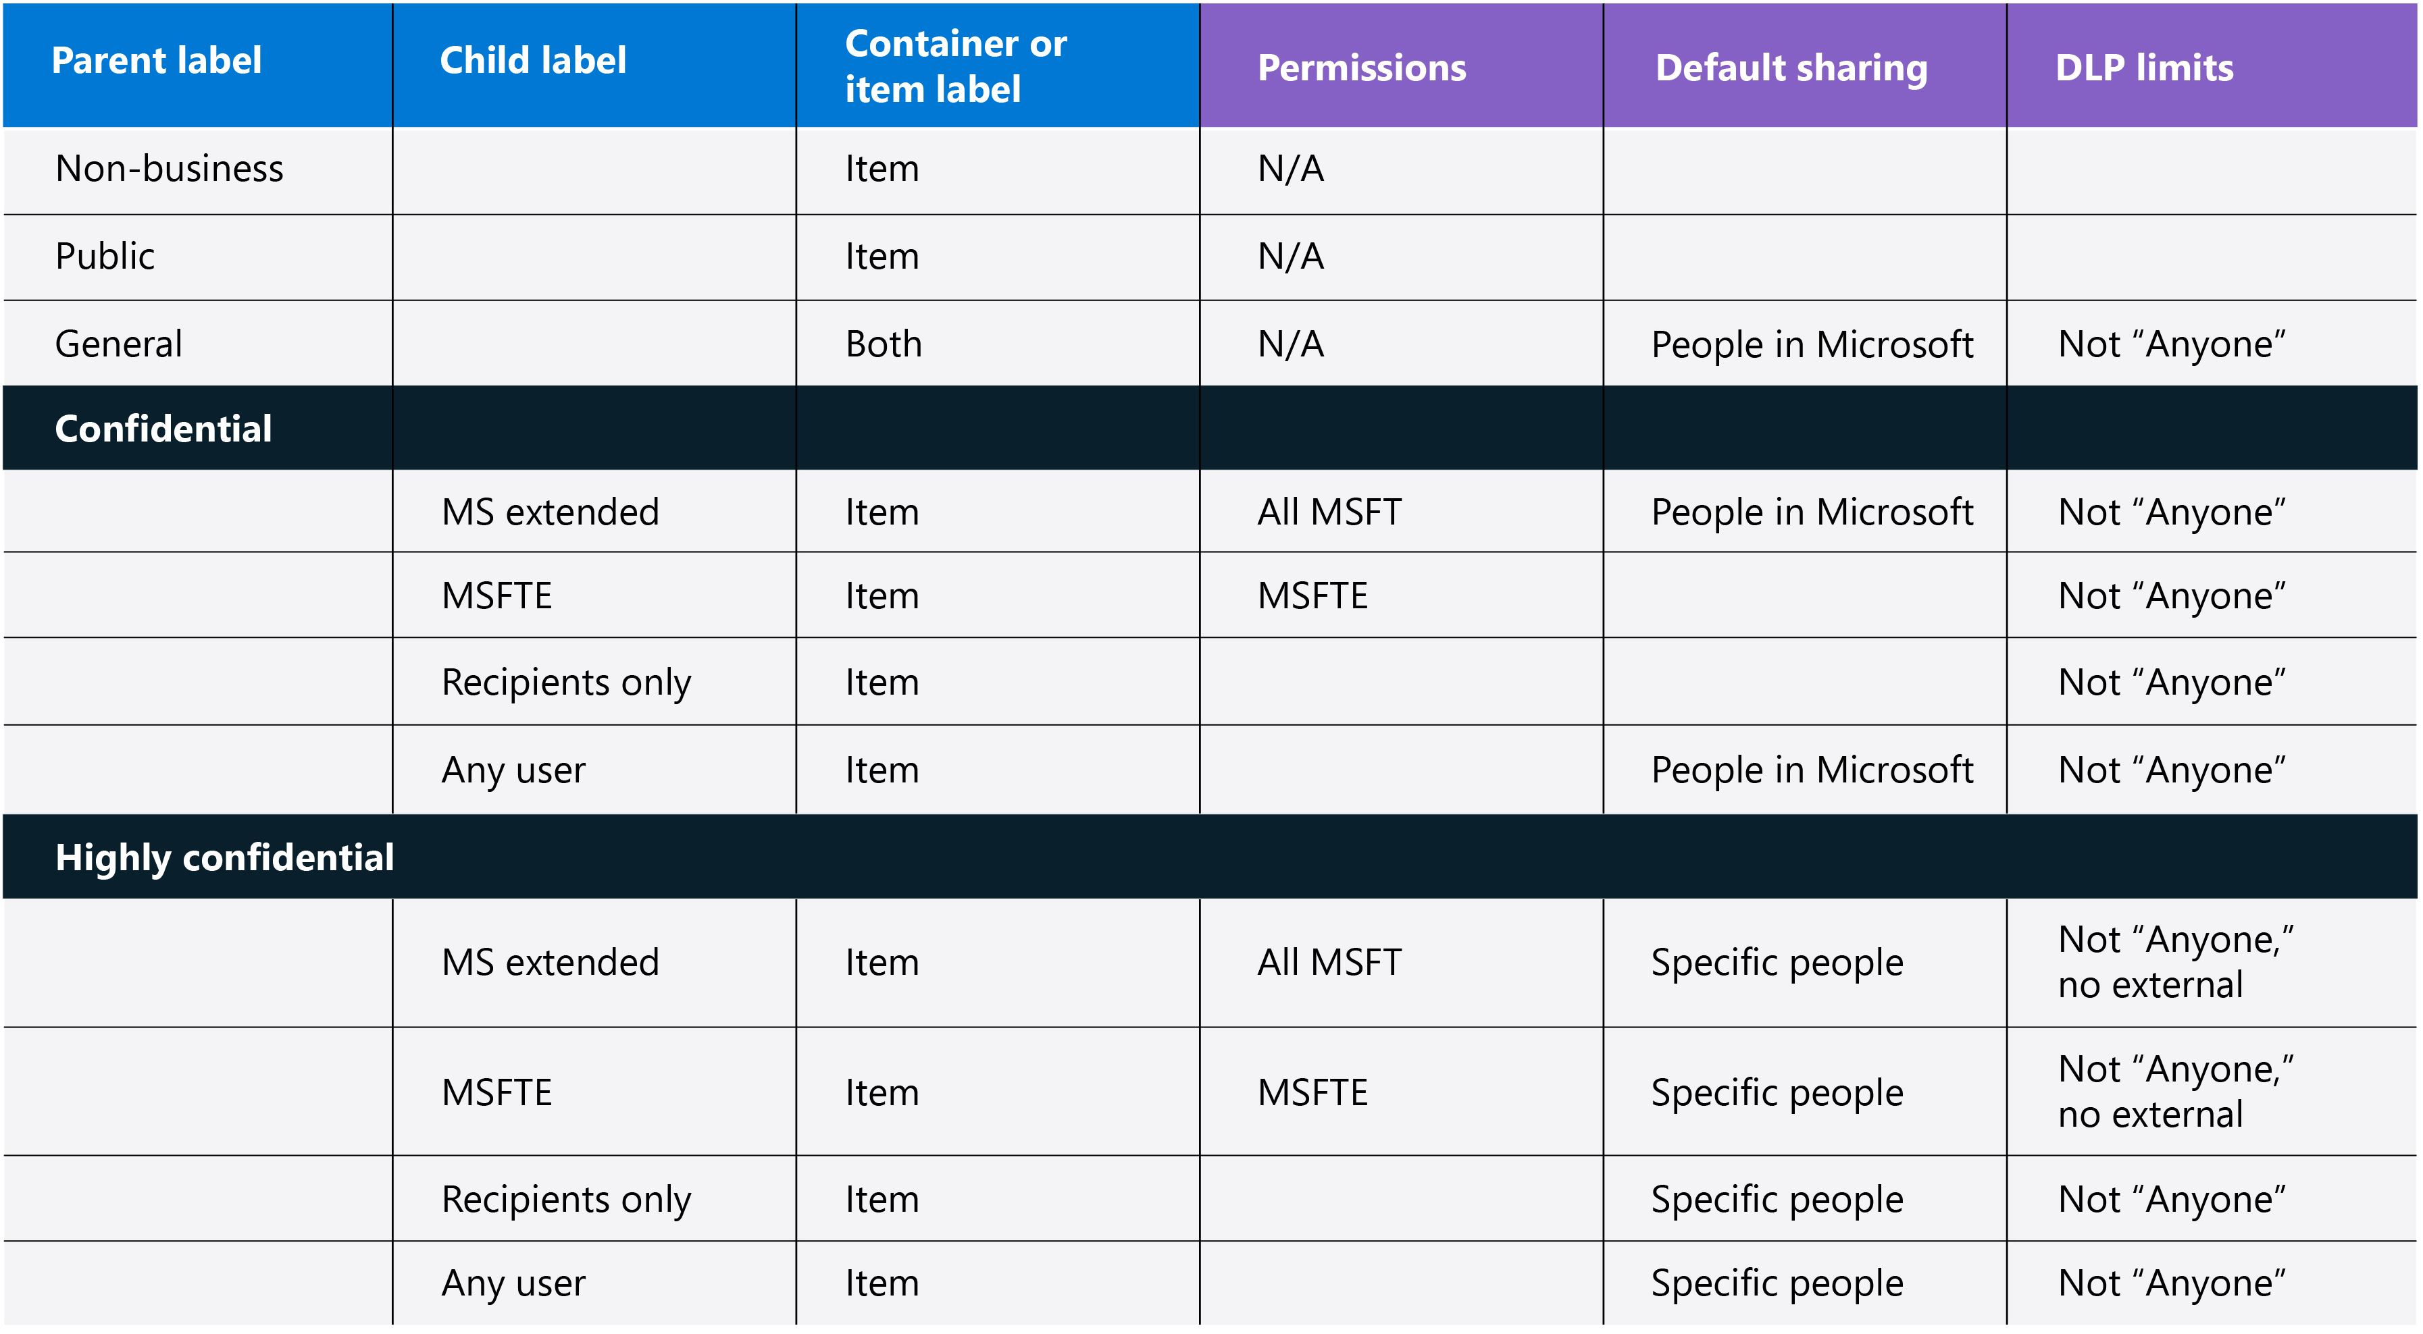Click MSFTE child label under Highly confidential
The image size is (2423, 1334).
point(496,1092)
